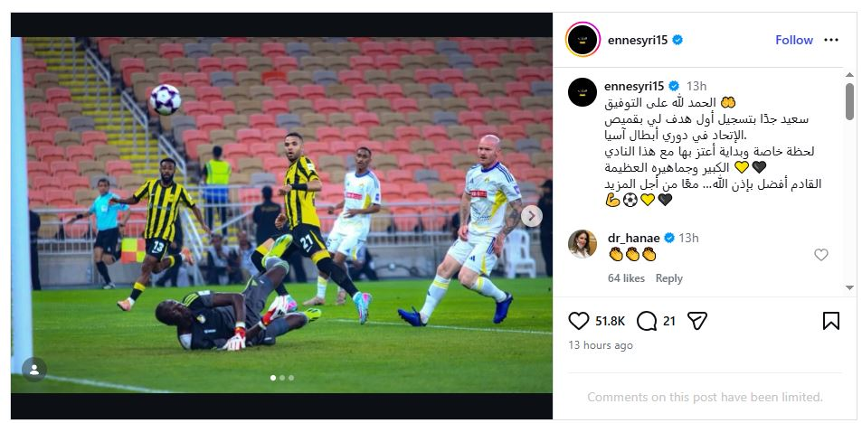The width and height of the screenshot is (862, 423).
Task: Open ennesyri15 avatar beside the caption
Action: pos(583,92)
